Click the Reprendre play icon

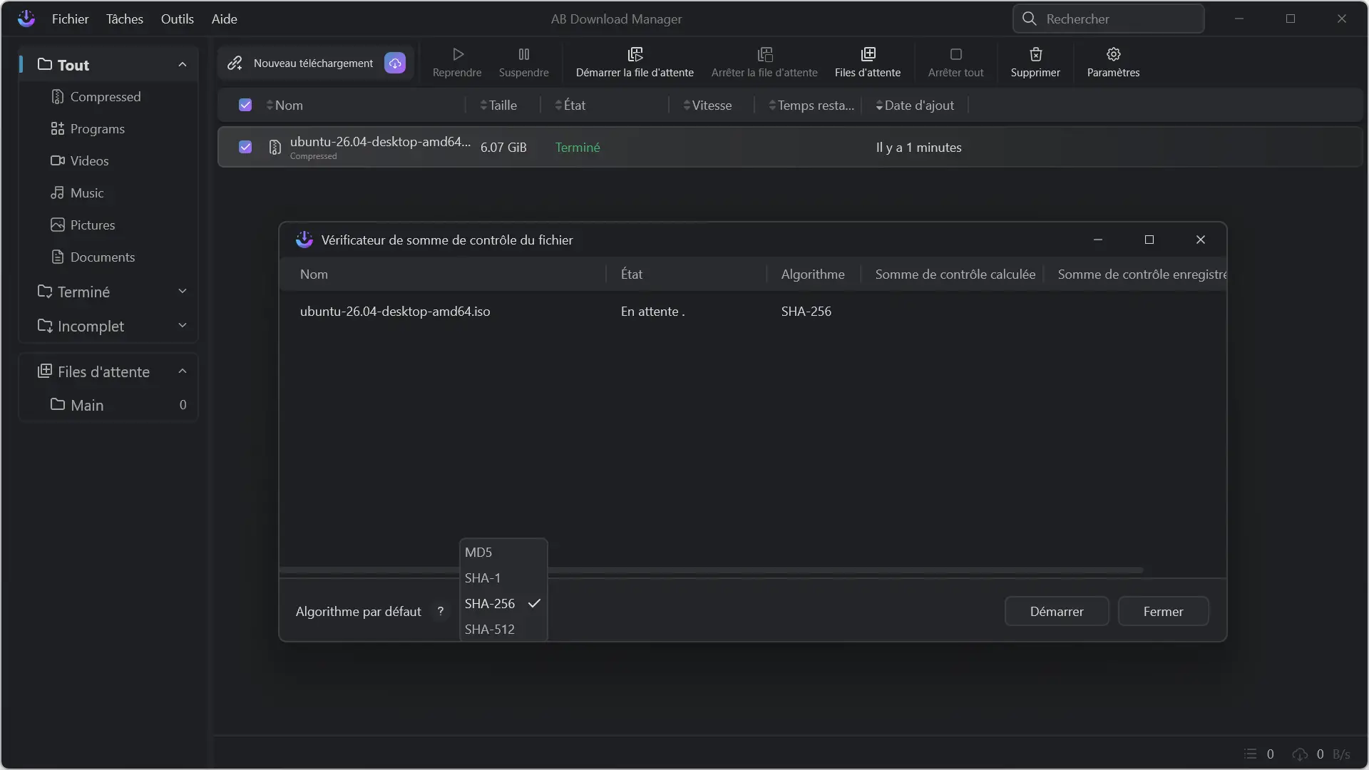[458, 54]
